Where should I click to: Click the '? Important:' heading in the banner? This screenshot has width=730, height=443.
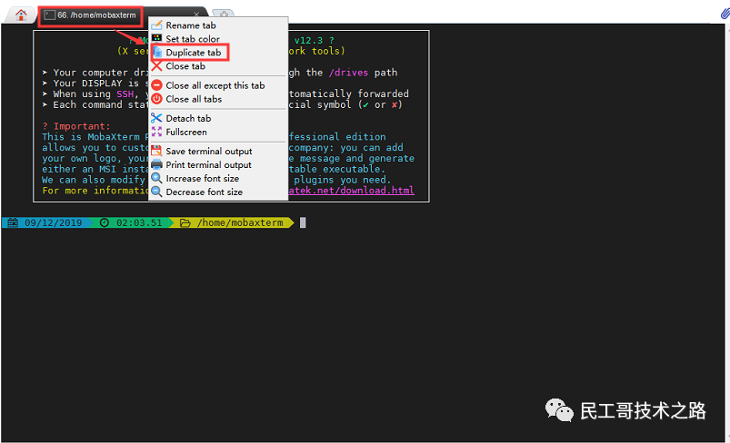coord(76,126)
